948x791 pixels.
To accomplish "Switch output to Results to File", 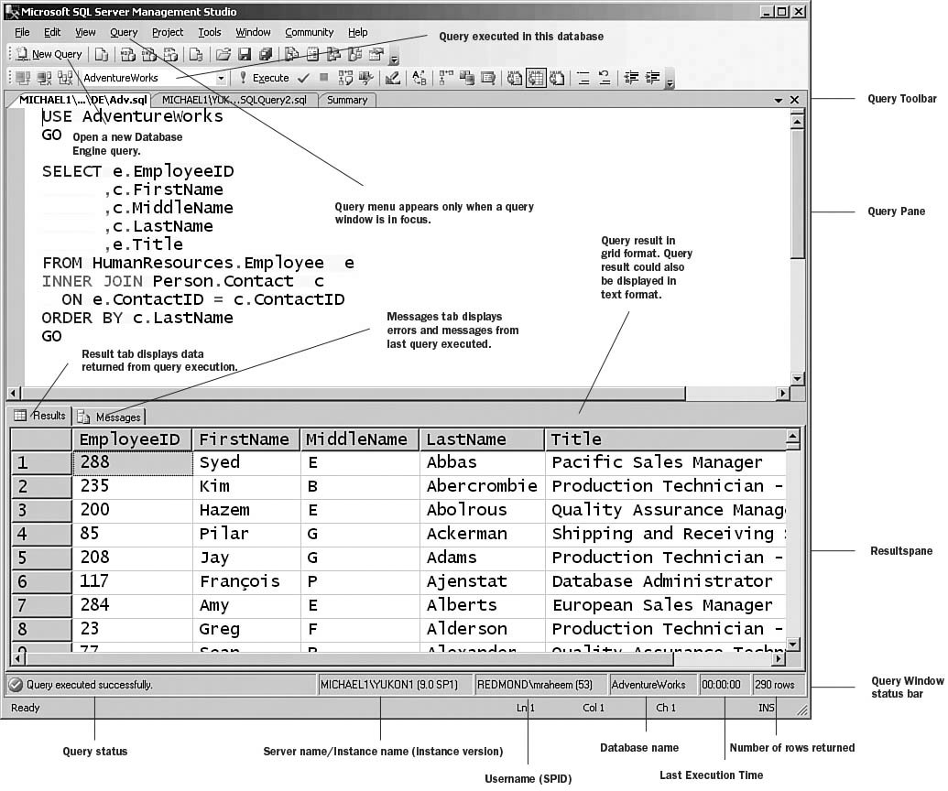I will pos(557,78).
